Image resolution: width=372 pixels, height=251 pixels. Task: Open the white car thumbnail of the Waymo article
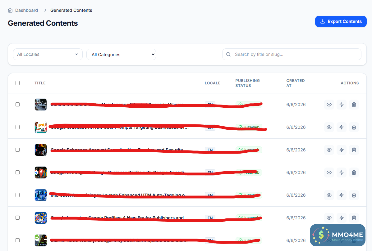(41, 105)
